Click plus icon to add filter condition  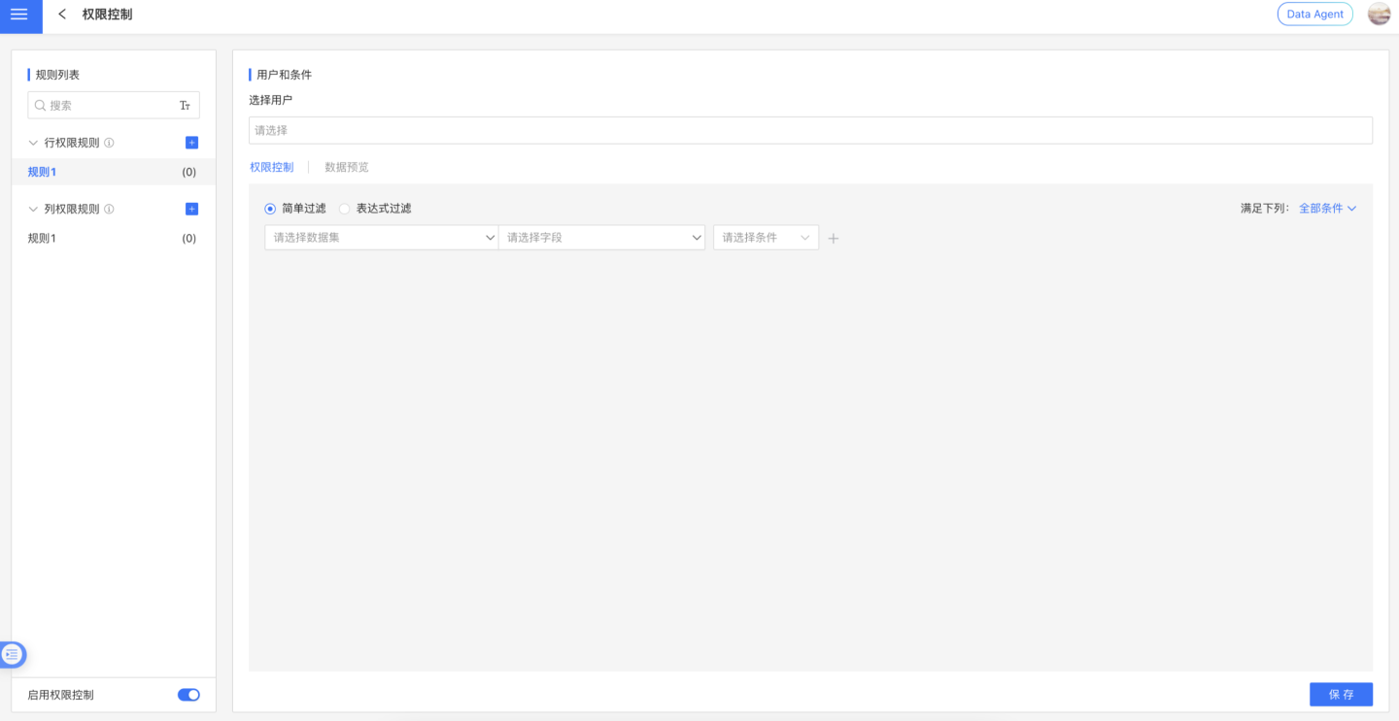833,238
